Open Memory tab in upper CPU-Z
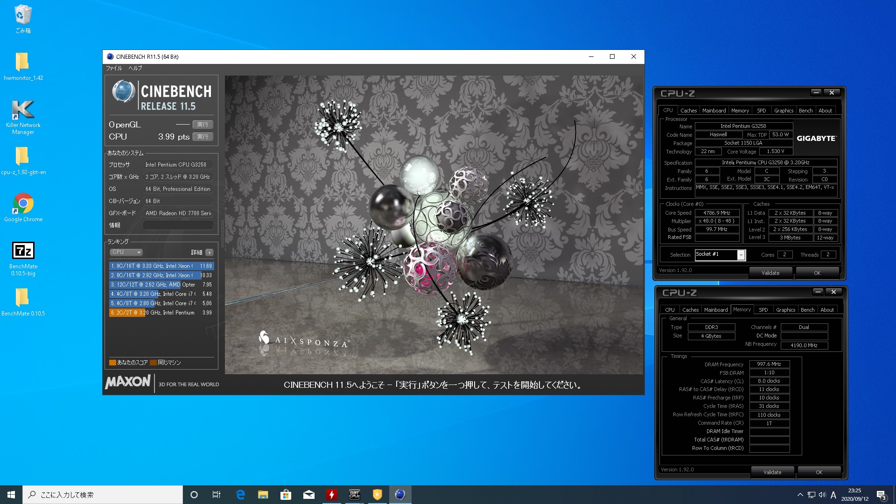This screenshot has width=896, height=504. coord(740,111)
